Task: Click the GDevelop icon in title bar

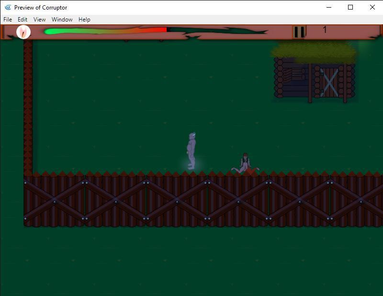Action: pos(8,7)
